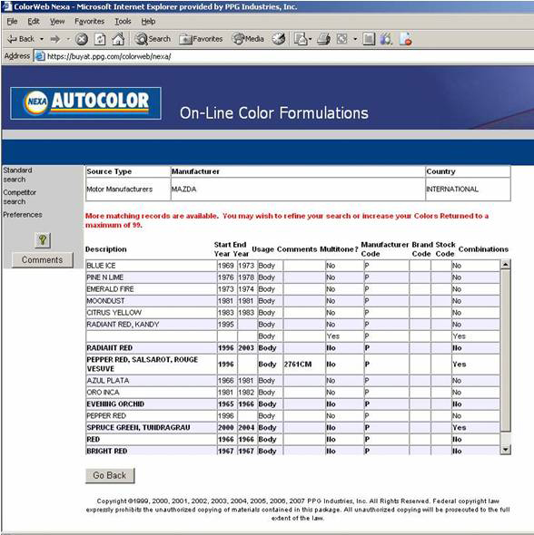
Task: Select the EMERALD FIRE color row
Action: (x=292, y=289)
